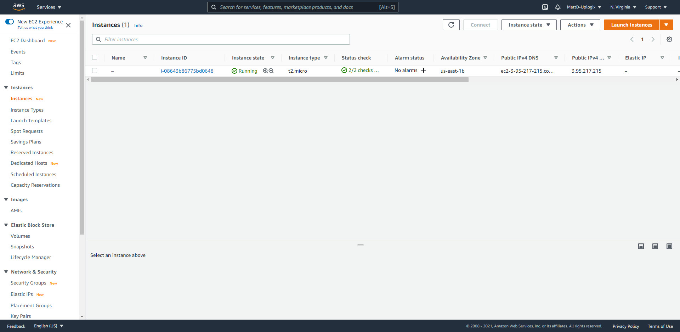Open the Instance state dropdown
This screenshot has height=332, width=680.
click(529, 25)
